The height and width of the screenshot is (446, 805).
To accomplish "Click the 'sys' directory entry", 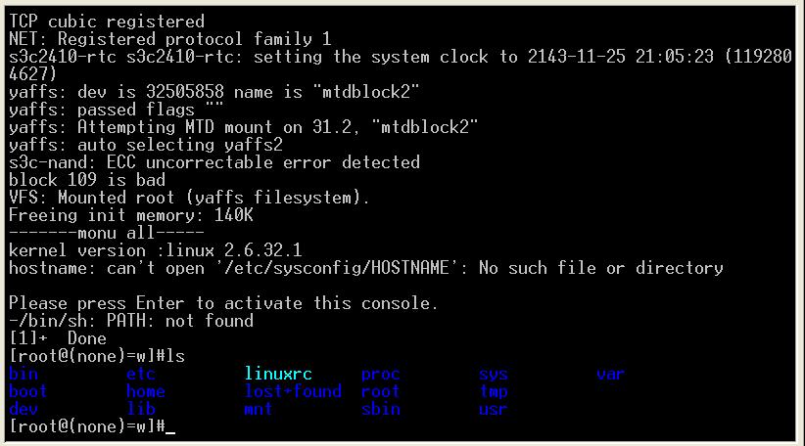I will [493, 374].
